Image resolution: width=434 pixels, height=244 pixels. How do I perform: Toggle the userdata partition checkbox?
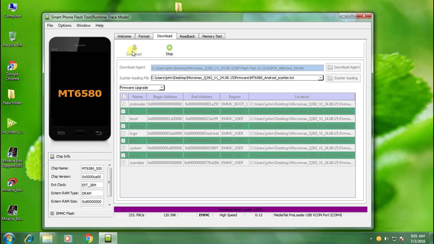pyautogui.click(x=123, y=163)
